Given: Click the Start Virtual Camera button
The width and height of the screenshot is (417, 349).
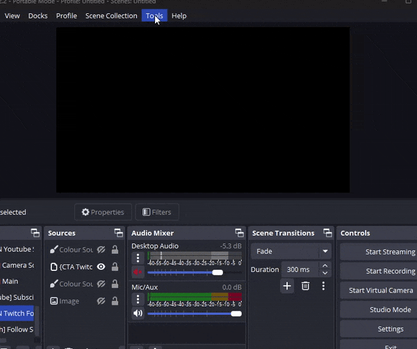Looking at the screenshot, I should [x=381, y=291].
